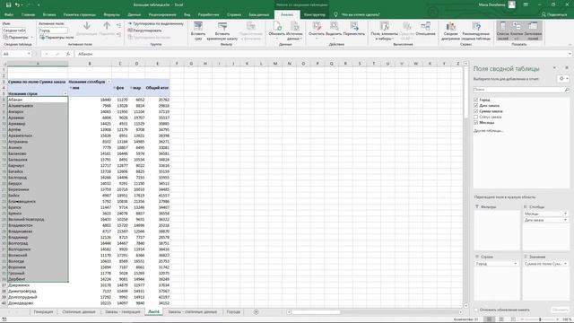
Task: Click the zoom slider in status bar
Action: [x=540, y=319]
